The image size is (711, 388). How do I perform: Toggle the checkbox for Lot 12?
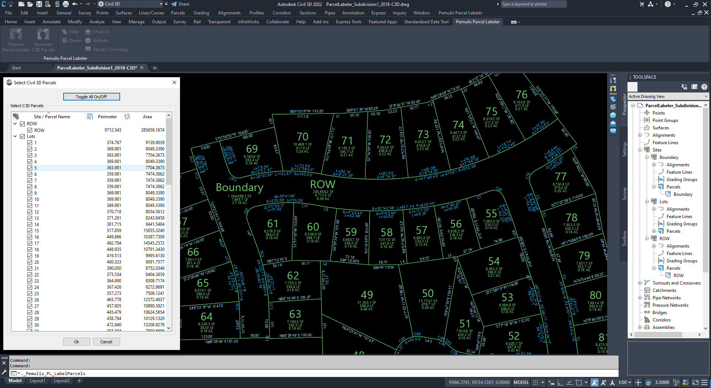pos(30,212)
